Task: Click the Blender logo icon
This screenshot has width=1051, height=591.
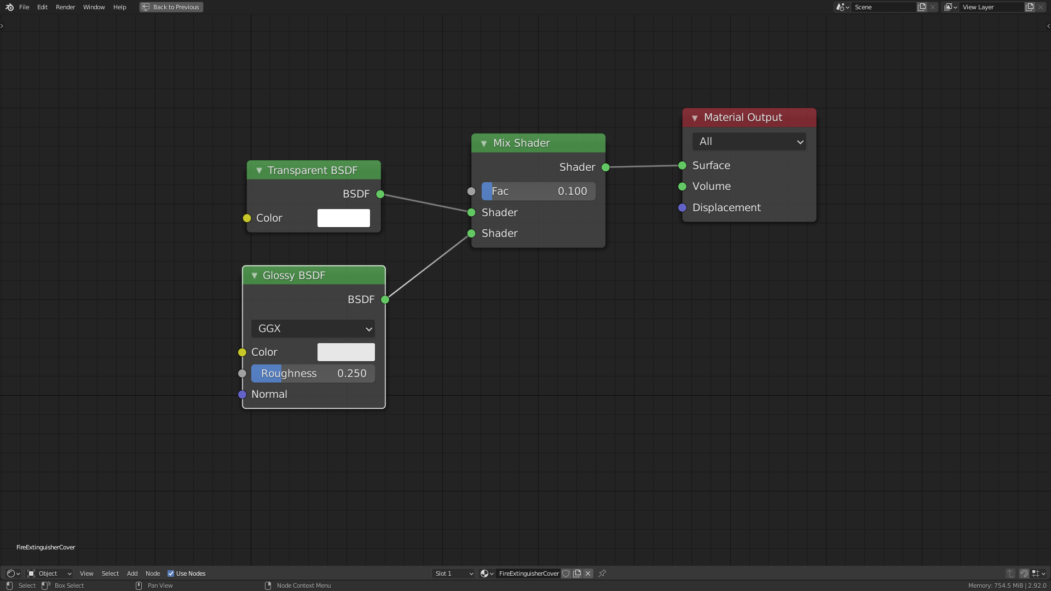Action: [x=9, y=7]
